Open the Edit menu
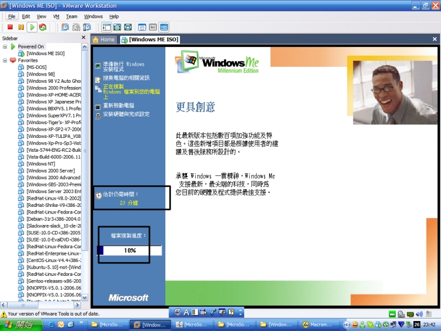Image resolution: width=441 pixels, height=331 pixels. [26, 17]
